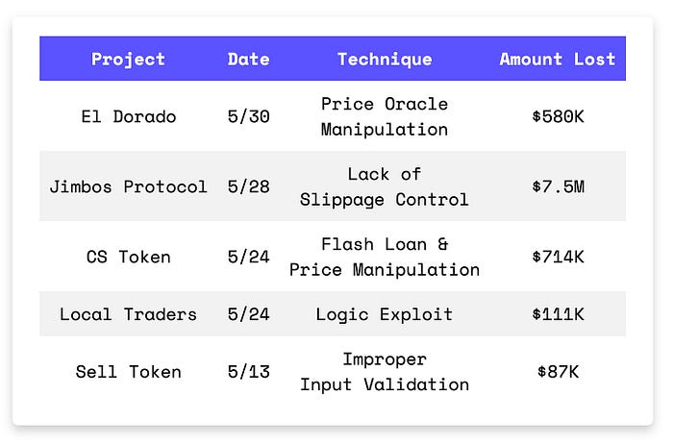Click the Amount Lost column header

pos(558,60)
